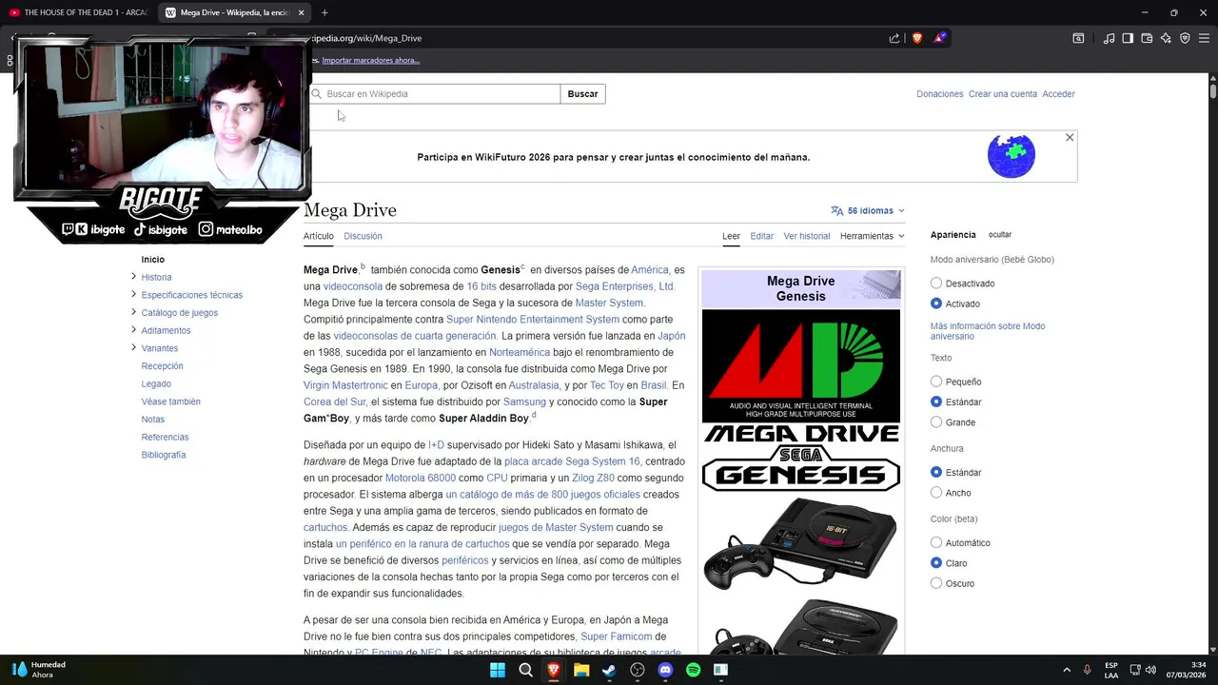Expand Historia section in contents

[x=133, y=277]
